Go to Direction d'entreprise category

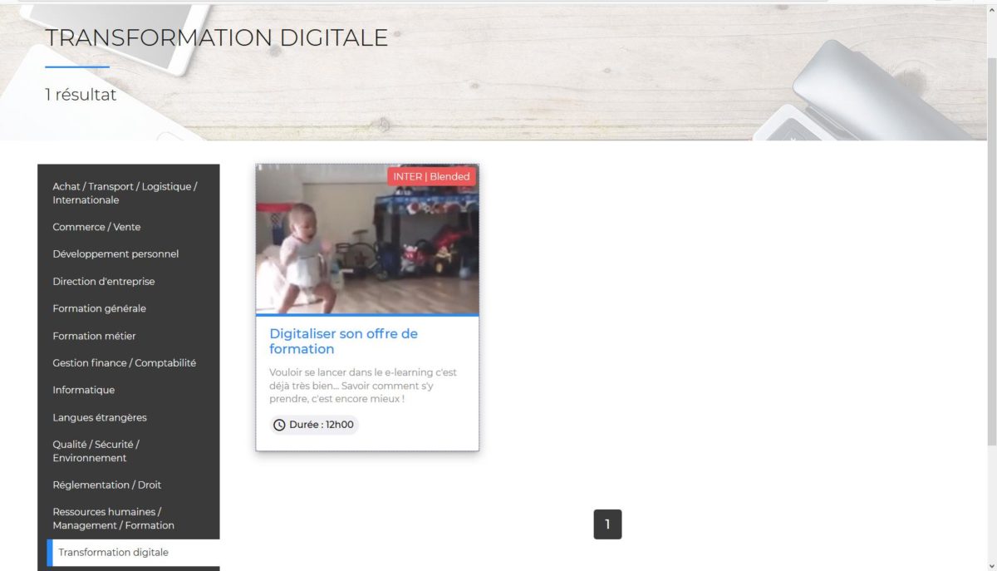(103, 282)
